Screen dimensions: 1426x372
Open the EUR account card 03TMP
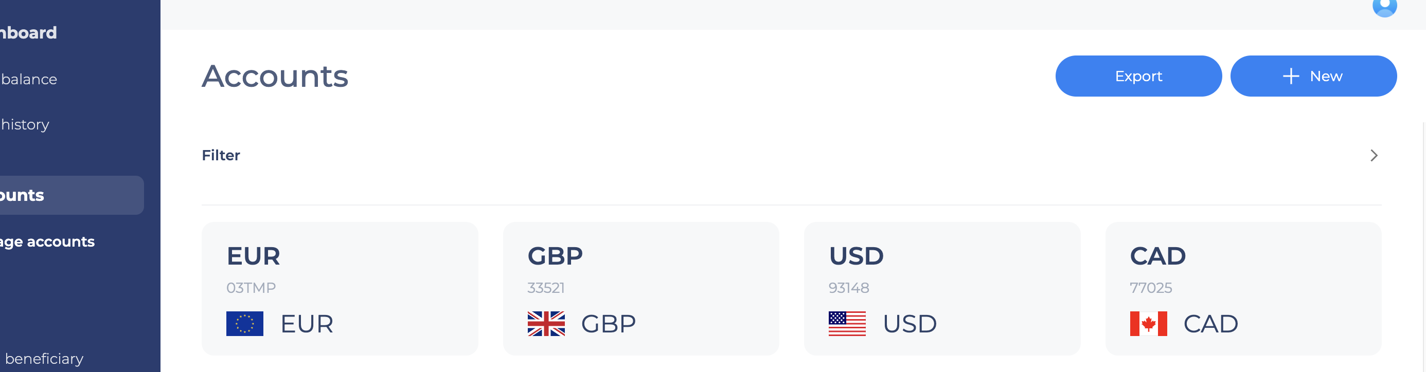pyautogui.click(x=340, y=289)
